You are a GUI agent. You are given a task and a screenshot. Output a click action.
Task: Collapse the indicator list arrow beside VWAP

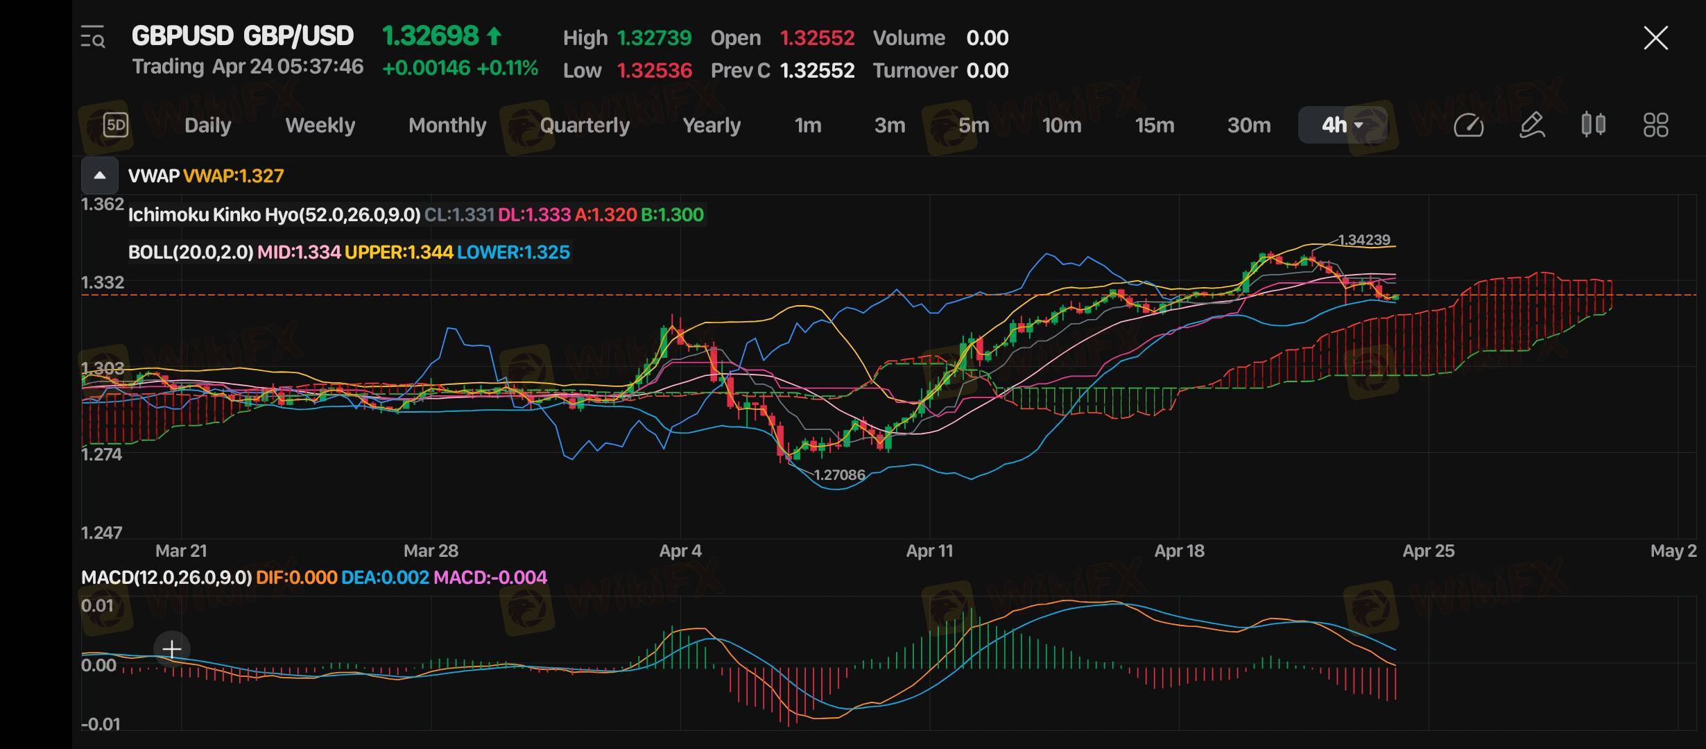click(100, 175)
